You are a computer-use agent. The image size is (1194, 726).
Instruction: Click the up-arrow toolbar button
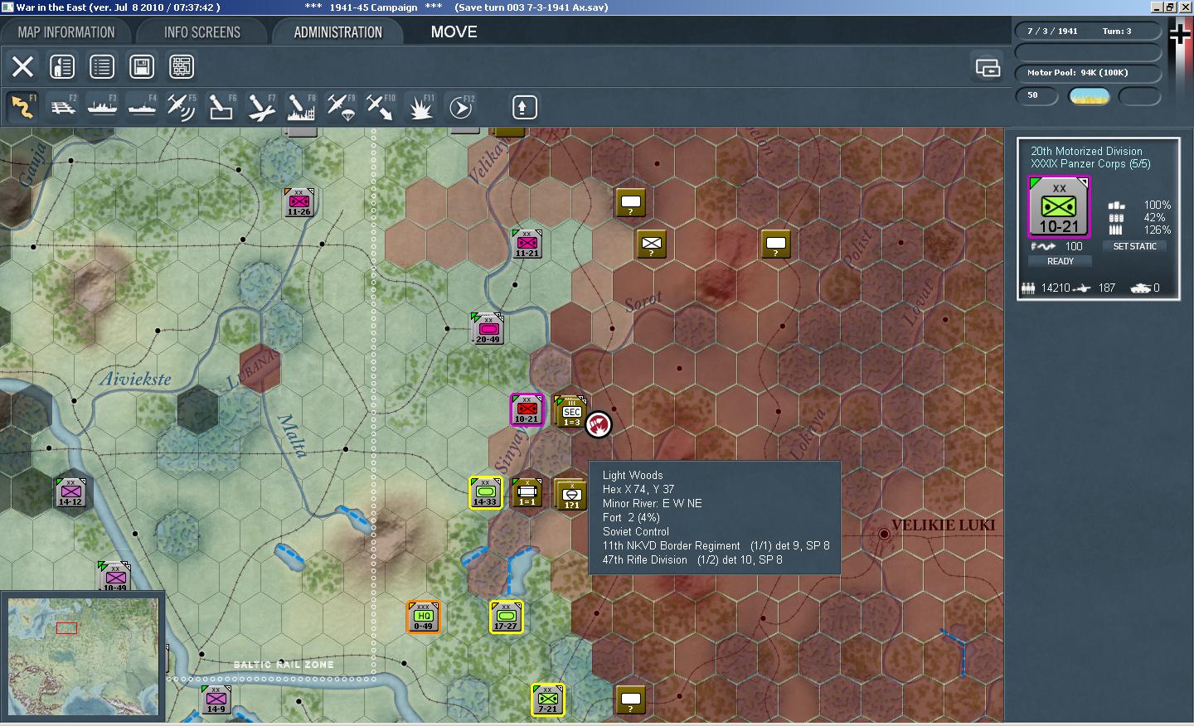coord(523,107)
